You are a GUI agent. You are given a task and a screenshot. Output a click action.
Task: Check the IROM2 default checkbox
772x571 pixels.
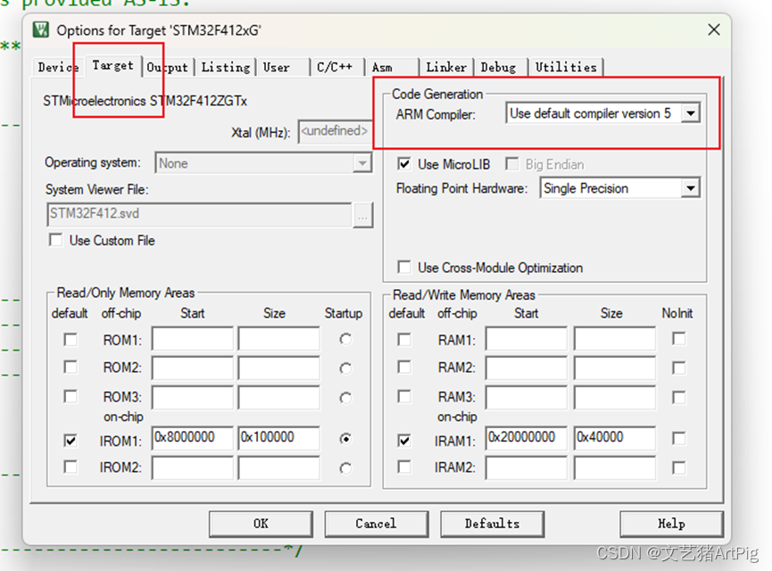click(x=71, y=467)
